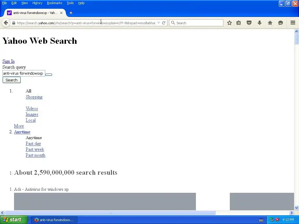Click the horizontal scrollbar thumb
The image size is (299, 224).
pos(110,213)
